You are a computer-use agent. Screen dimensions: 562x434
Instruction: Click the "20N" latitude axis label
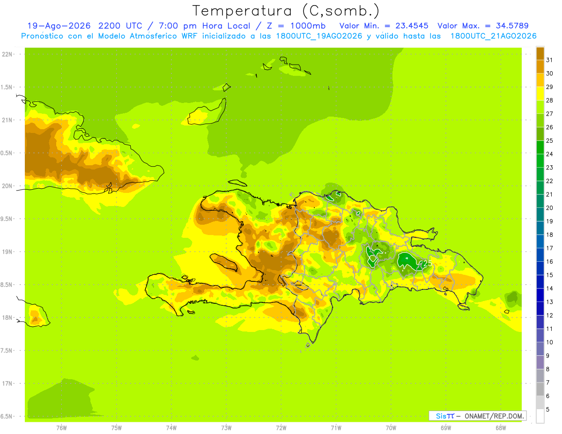pos(7,186)
